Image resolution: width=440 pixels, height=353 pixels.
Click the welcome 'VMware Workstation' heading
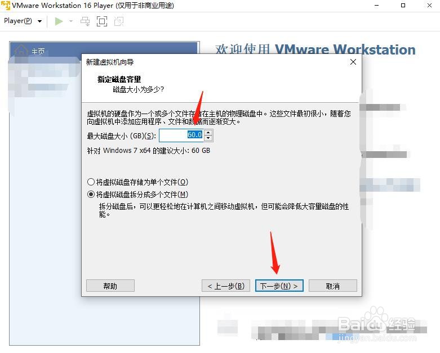(x=345, y=49)
